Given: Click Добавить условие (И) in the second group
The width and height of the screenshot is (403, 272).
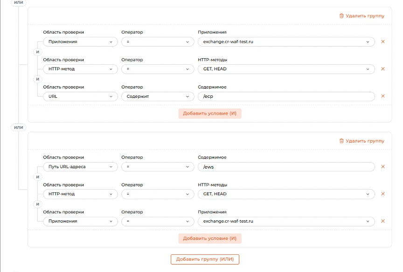Looking at the screenshot, I should (210, 238).
